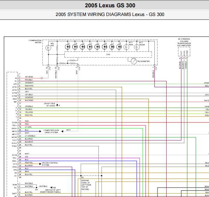Click the VPA2 terminal label

[15, 167]
